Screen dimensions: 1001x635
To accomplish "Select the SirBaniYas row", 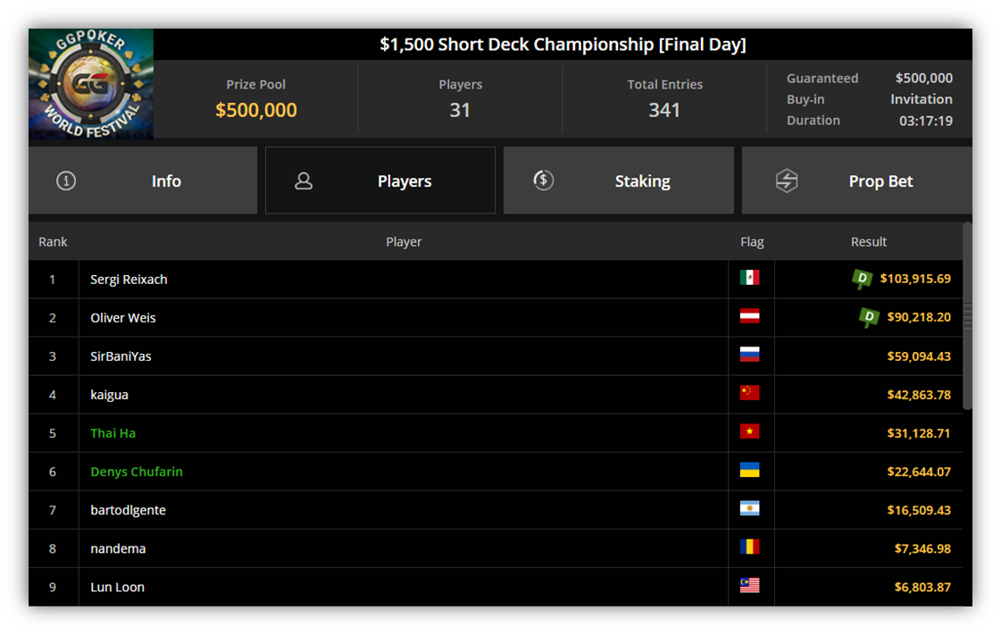I will click(x=496, y=356).
